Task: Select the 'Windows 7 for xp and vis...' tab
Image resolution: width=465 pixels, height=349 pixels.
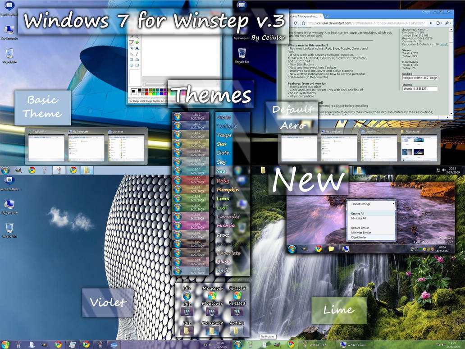Action: [304, 16]
